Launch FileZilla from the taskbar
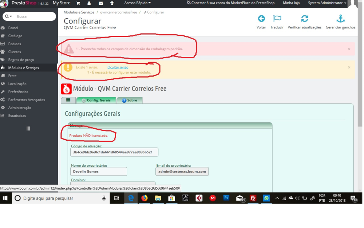 [x=253, y=198]
